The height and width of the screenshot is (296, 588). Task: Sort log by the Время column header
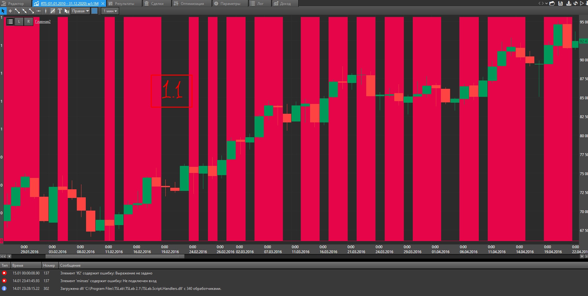pos(26,265)
